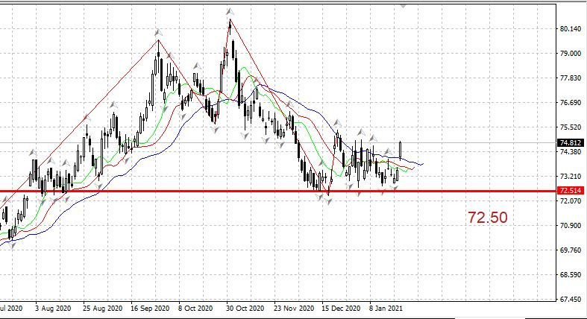Click the 74.380 price axis value
This screenshot has height=319, width=587.
(571, 152)
